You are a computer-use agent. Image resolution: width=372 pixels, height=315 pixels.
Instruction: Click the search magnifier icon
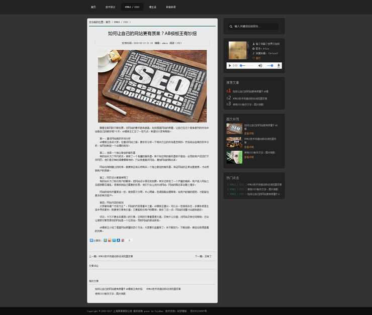[231, 26]
